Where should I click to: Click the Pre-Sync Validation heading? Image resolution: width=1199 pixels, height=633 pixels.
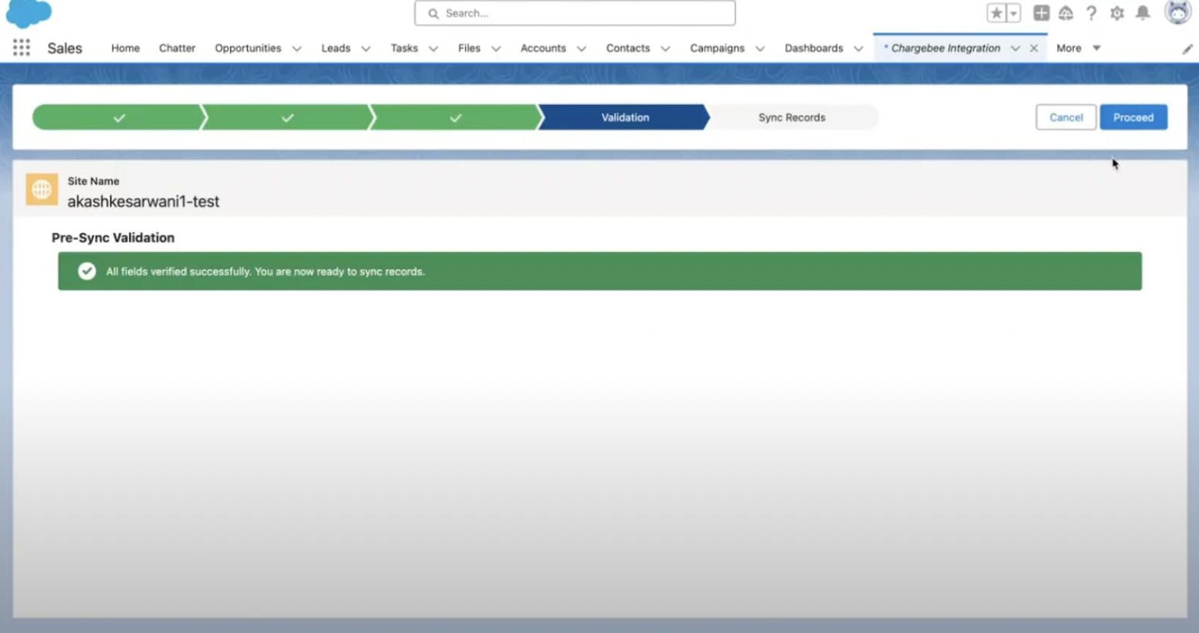coord(113,238)
